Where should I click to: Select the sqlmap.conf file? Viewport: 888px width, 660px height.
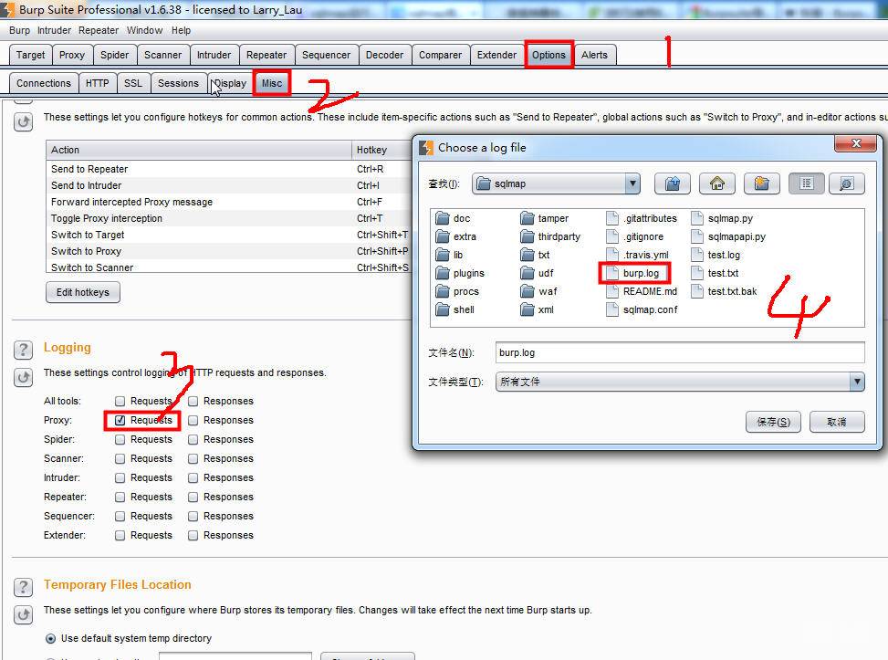point(642,309)
